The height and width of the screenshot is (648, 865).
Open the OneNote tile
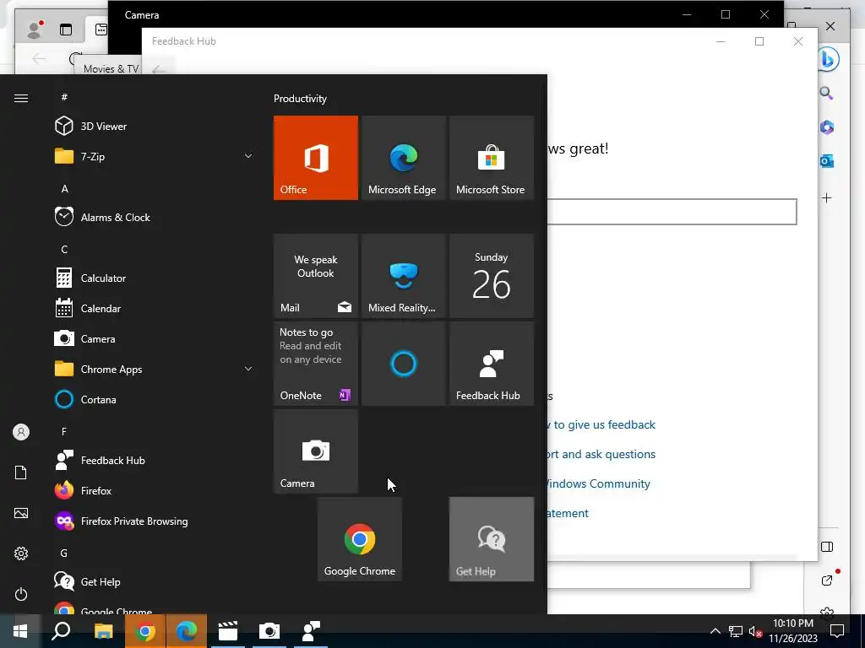[x=316, y=364]
